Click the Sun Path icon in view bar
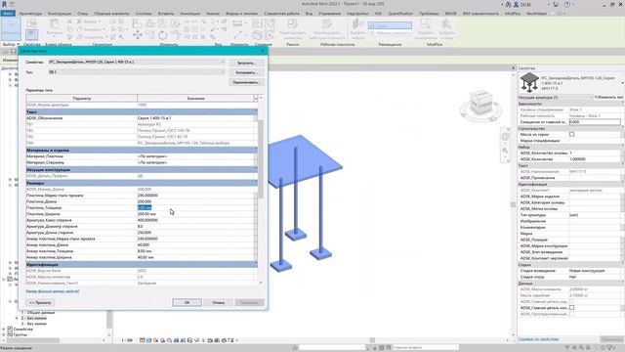This screenshot has height=352, width=625. 156,340
